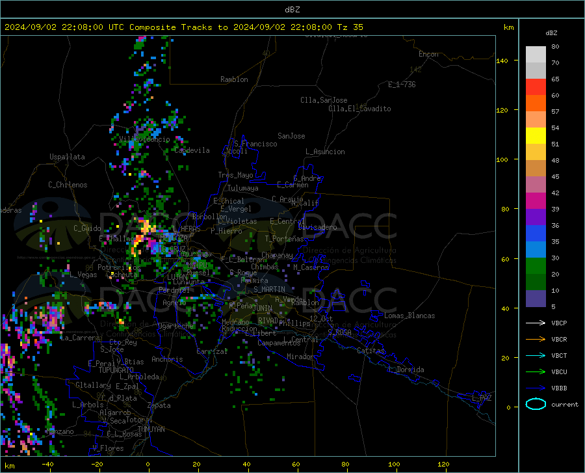Click the 'L_PAZ' place label
This screenshot has width=585, height=473.
tap(482, 398)
